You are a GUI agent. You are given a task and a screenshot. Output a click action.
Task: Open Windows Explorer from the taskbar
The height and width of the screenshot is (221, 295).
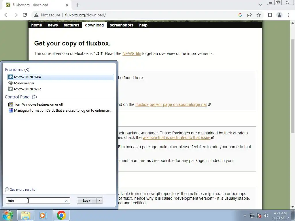[x=26, y=215]
